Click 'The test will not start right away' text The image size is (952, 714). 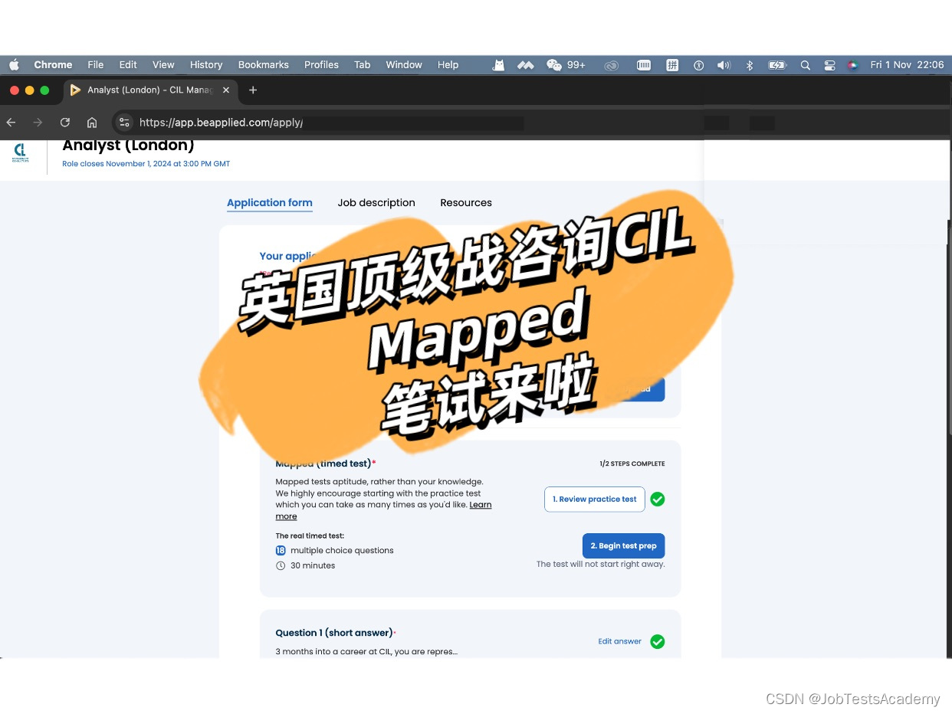(x=601, y=564)
